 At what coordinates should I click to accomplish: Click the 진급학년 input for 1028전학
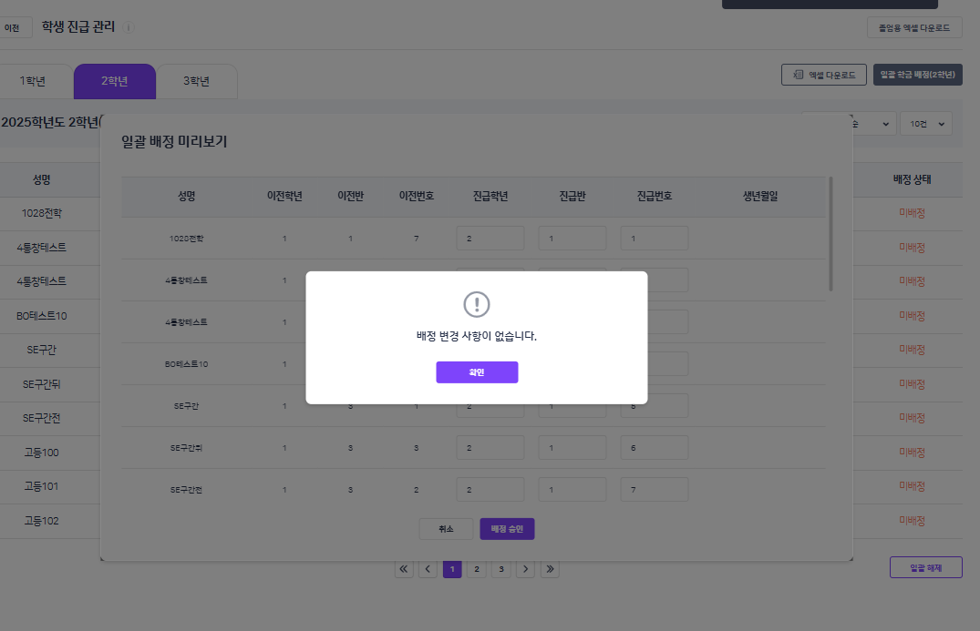point(490,239)
